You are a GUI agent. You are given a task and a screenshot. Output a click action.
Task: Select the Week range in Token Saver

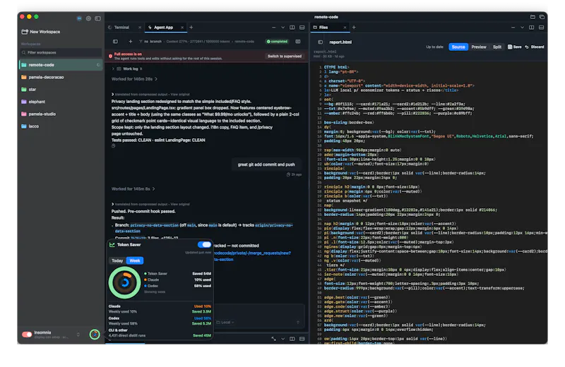tap(135, 260)
